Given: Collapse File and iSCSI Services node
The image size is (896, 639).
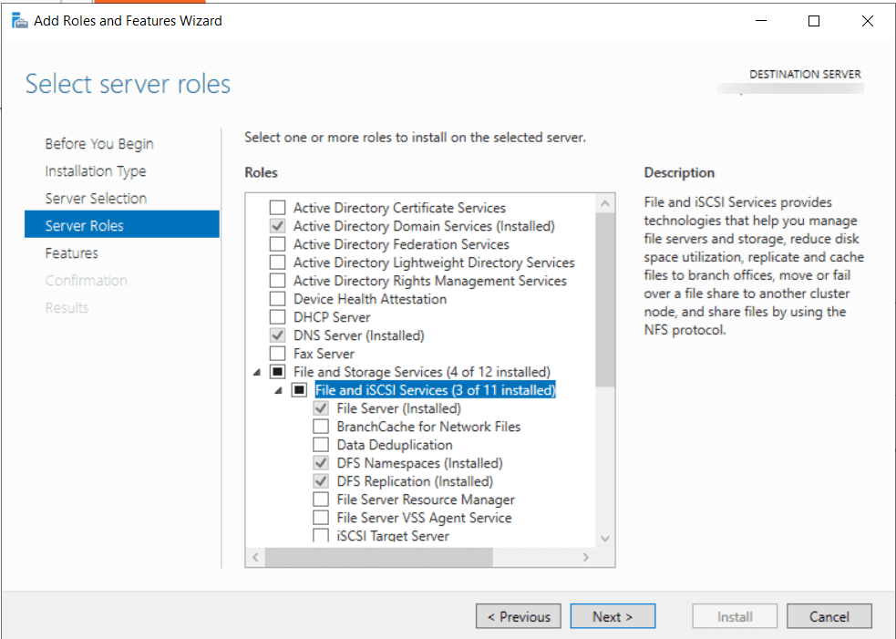Looking at the screenshot, I should [279, 390].
